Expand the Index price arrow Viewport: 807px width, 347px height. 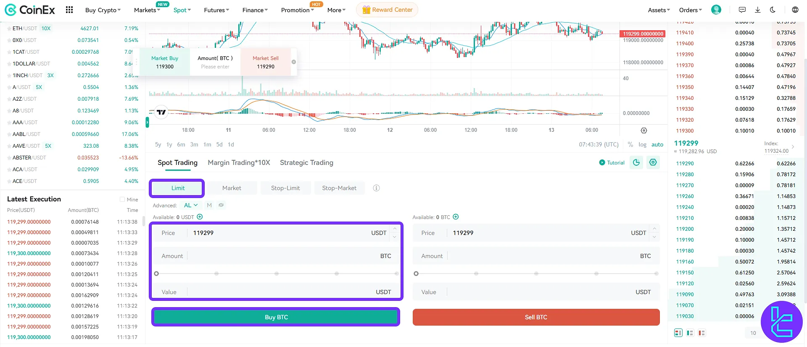click(x=793, y=147)
